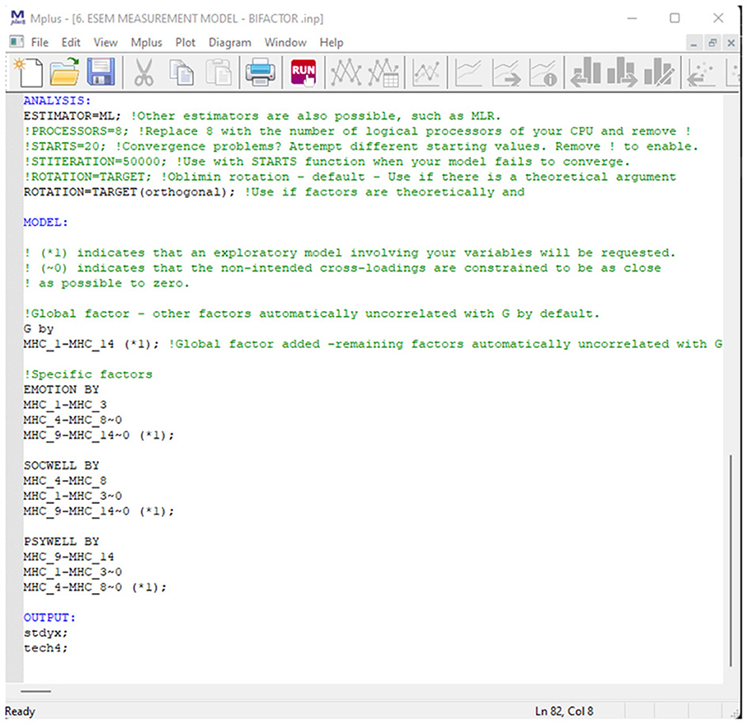Click the line graph with arrow icon
This screenshot has height=725, width=748.
tap(506, 73)
